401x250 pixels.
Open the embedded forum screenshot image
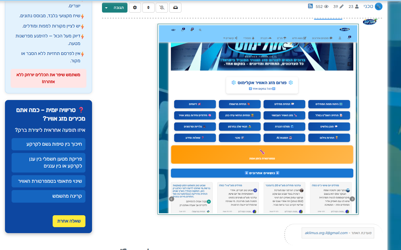258,119
